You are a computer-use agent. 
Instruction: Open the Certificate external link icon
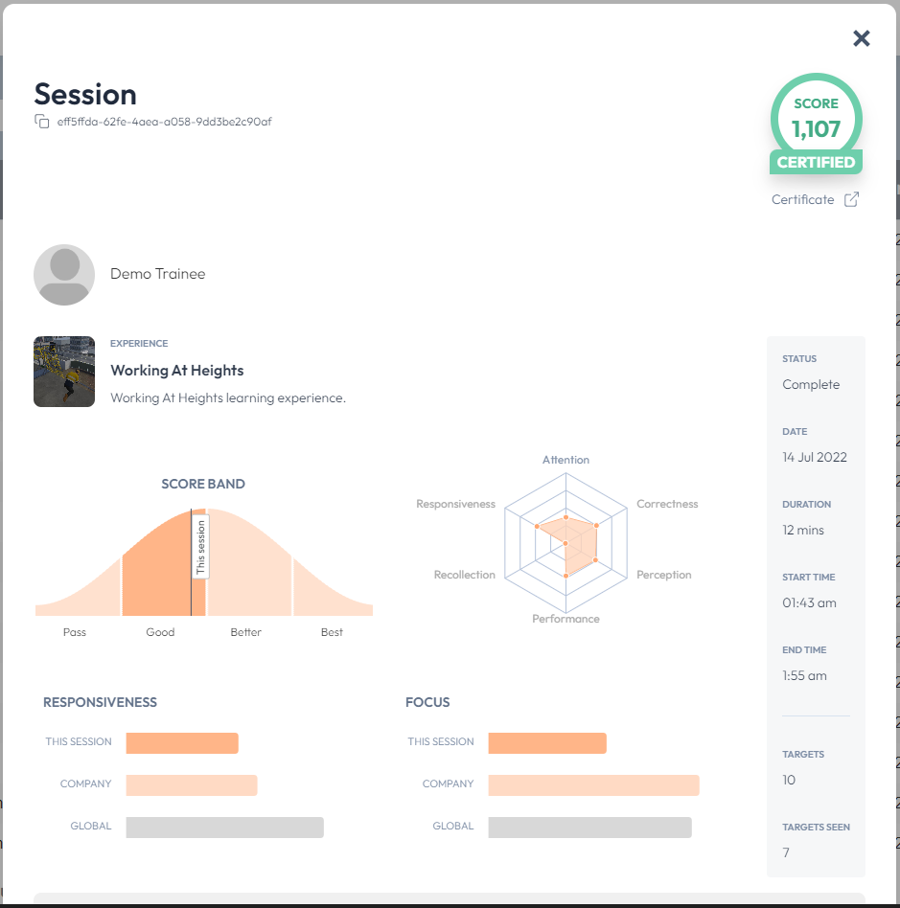[x=851, y=199]
